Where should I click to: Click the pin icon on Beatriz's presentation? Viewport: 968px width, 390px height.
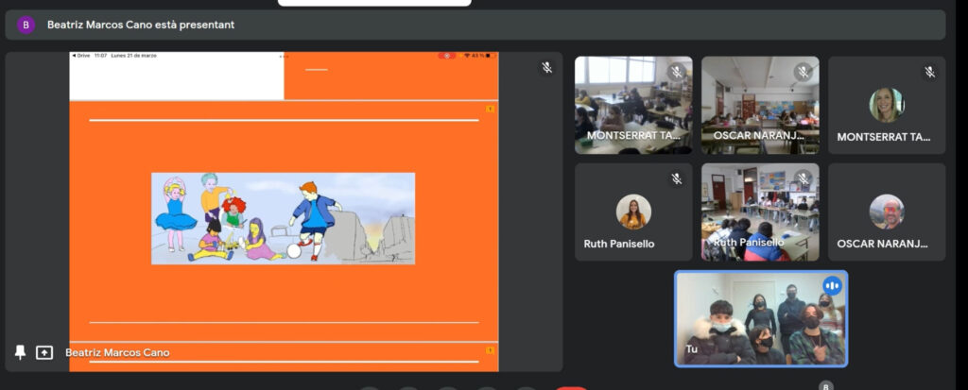(21, 352)
